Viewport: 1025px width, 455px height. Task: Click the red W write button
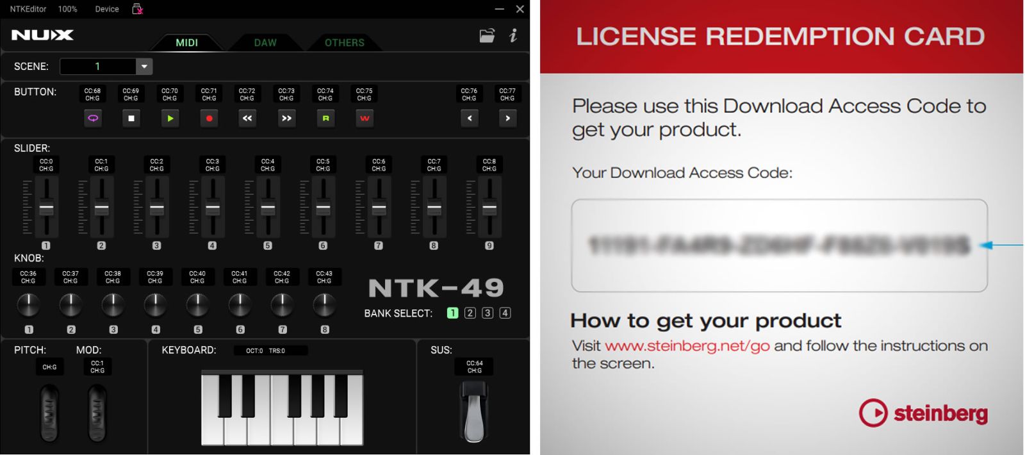365,118
